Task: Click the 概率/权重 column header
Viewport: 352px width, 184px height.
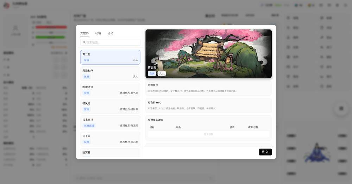Action: 253,127
